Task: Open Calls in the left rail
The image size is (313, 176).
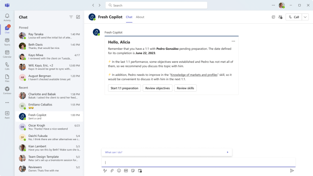Action: coord(7,66)
